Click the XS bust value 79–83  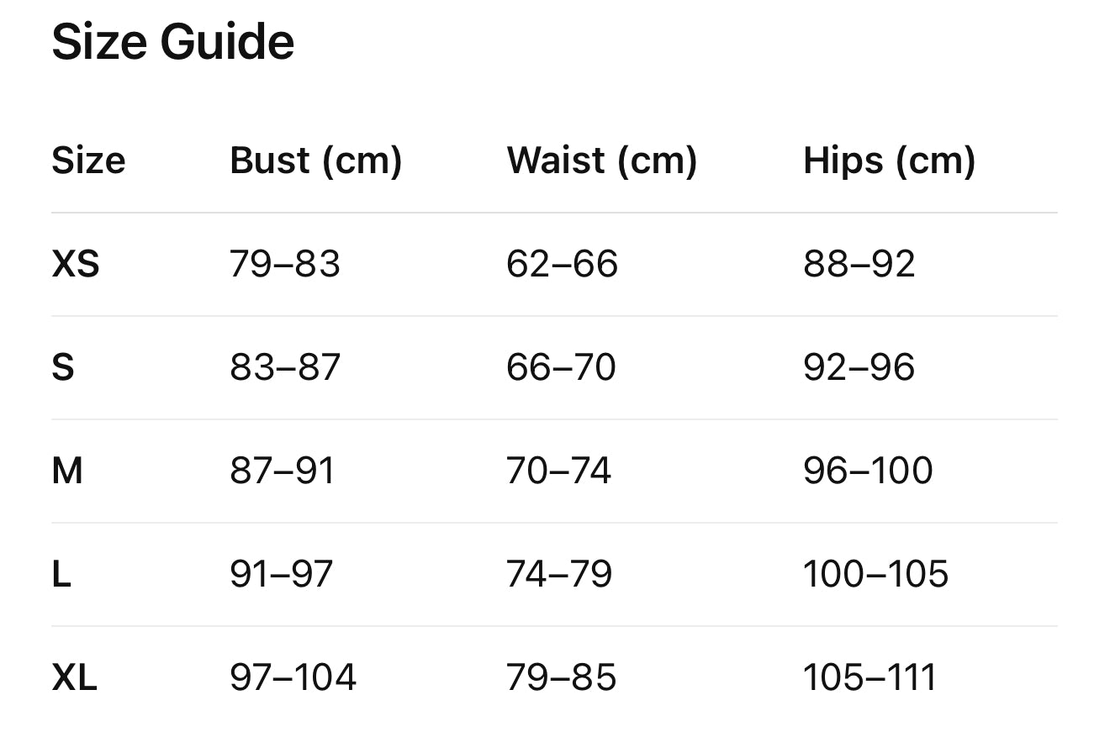pos(284,265)
